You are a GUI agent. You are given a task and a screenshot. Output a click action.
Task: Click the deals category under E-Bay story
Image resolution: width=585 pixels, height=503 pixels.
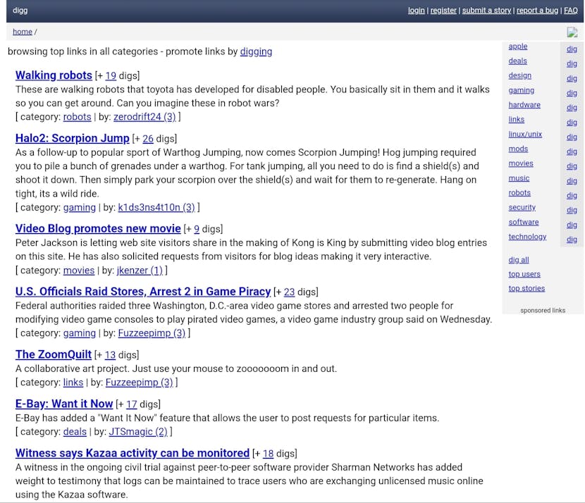click(75, 431)
